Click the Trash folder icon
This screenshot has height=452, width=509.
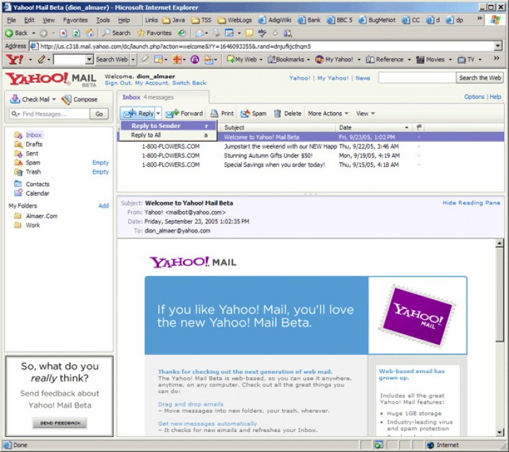pyautogui.click(x=18, y=172)
